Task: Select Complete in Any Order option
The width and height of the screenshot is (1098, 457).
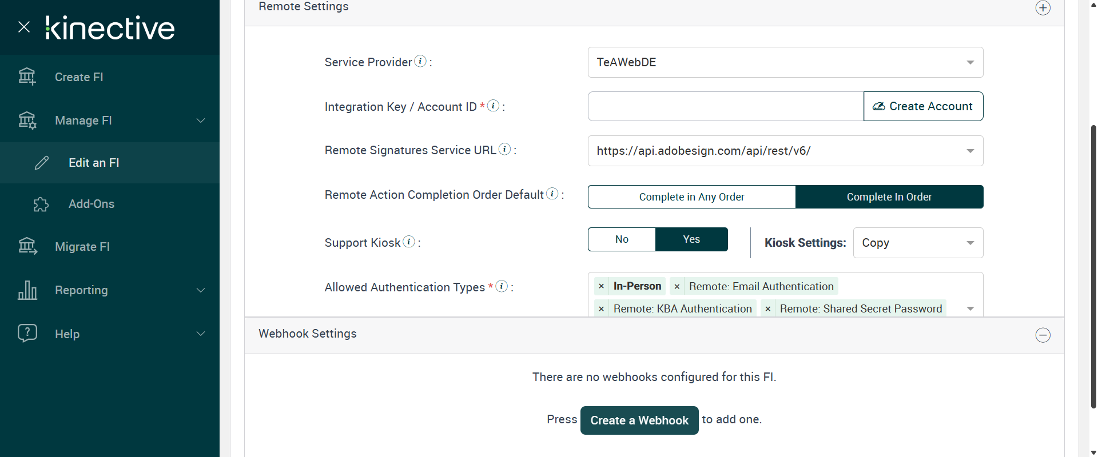Action: [691, 197]
